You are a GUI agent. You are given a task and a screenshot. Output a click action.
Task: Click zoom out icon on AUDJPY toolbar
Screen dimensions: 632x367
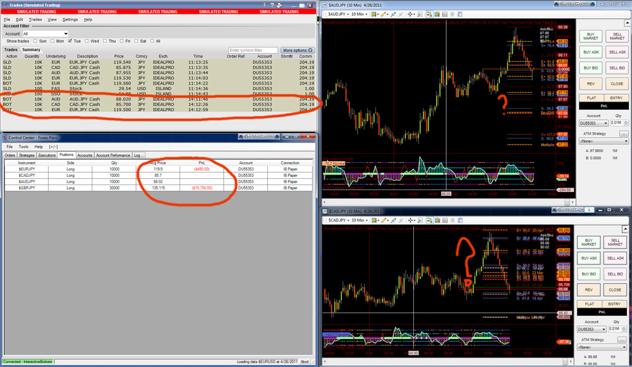point(401,14)
